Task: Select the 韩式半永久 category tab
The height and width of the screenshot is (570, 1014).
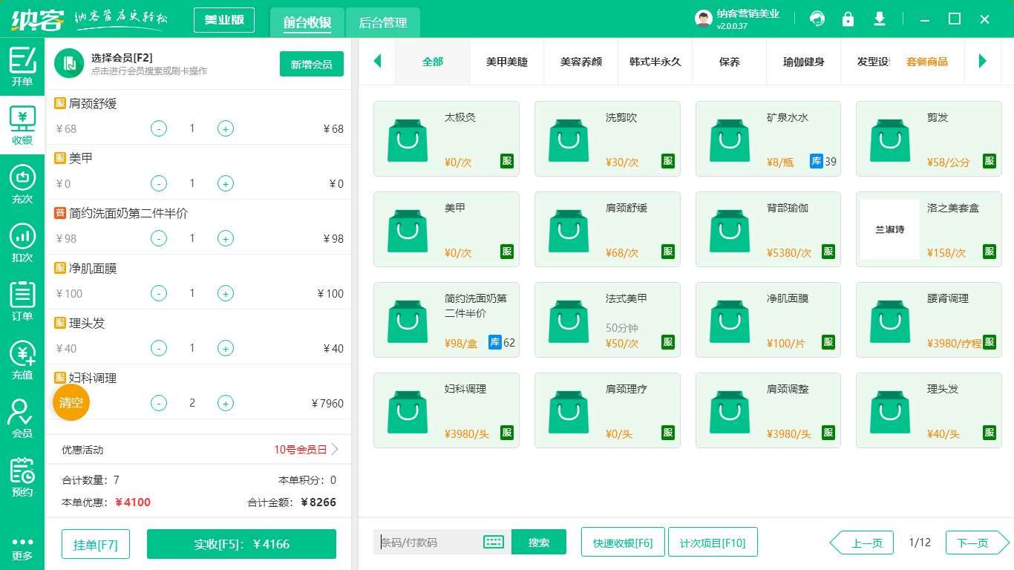Action: click(655, 62)
